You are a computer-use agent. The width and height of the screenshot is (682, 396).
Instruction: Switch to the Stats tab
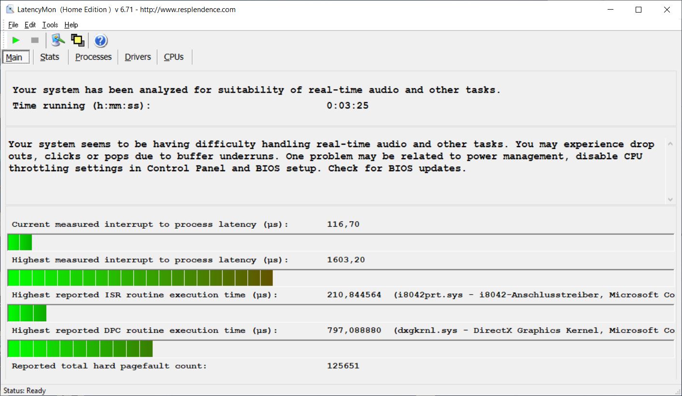pyautogui.click(x=50, y=57)
